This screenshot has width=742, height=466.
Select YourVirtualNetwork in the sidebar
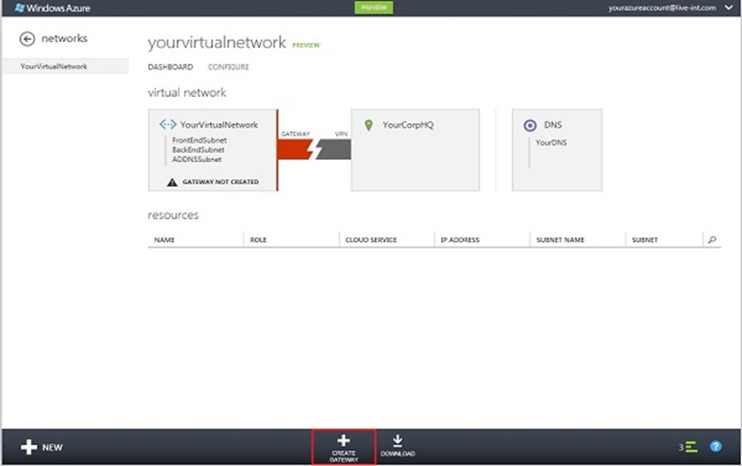pyautogui.click(x=65, y=66)
